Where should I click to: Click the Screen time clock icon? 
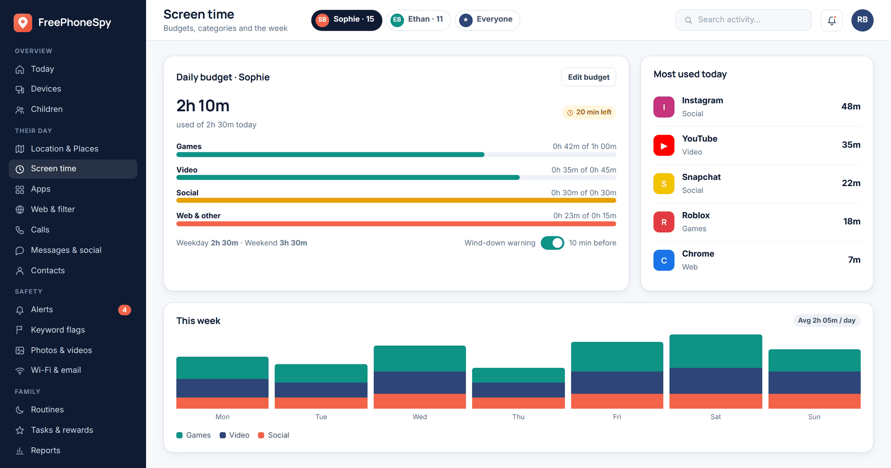(20, 169)
